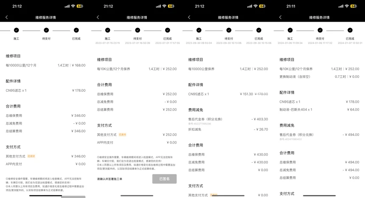Select the 更换制动液（含排空）row
The image size is (365, 198).
click(319, 76)
